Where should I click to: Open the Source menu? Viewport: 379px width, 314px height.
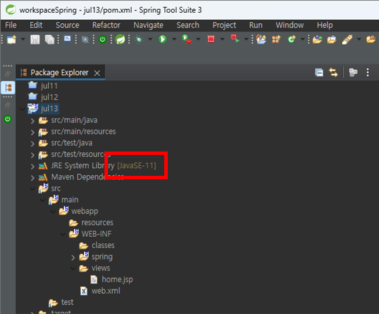[x=67, y=25]
